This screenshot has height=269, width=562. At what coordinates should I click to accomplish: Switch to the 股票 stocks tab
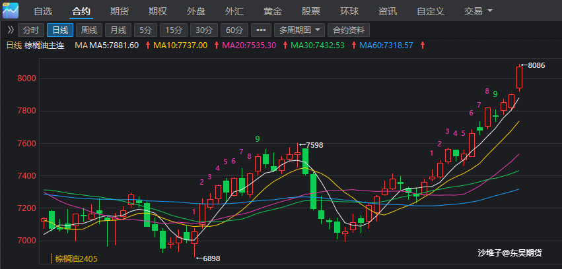pyautogui.click(x=311, y=11)
